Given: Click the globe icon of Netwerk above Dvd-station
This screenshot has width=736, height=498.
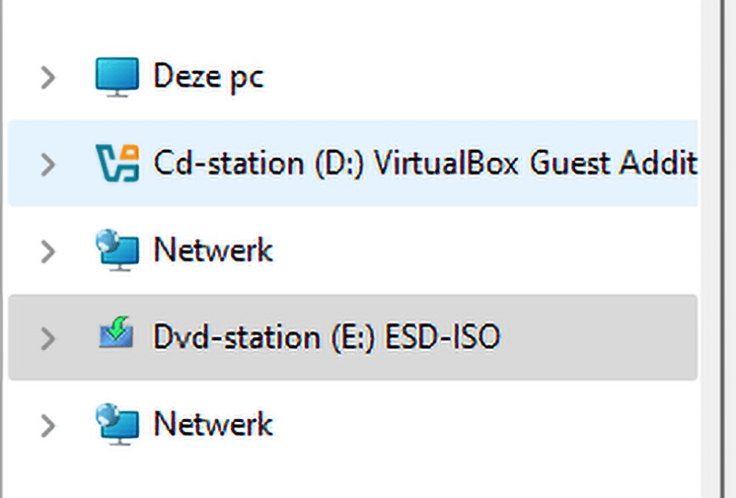Looking at the screenshot, I should coord(117,250).
